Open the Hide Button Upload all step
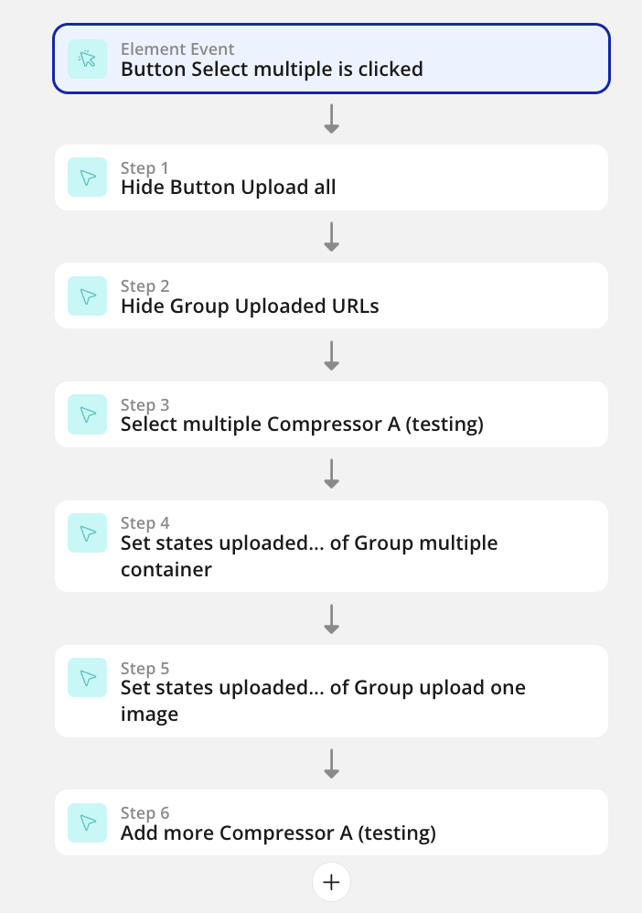The image size is (642, 913). [x=229, y=188]
